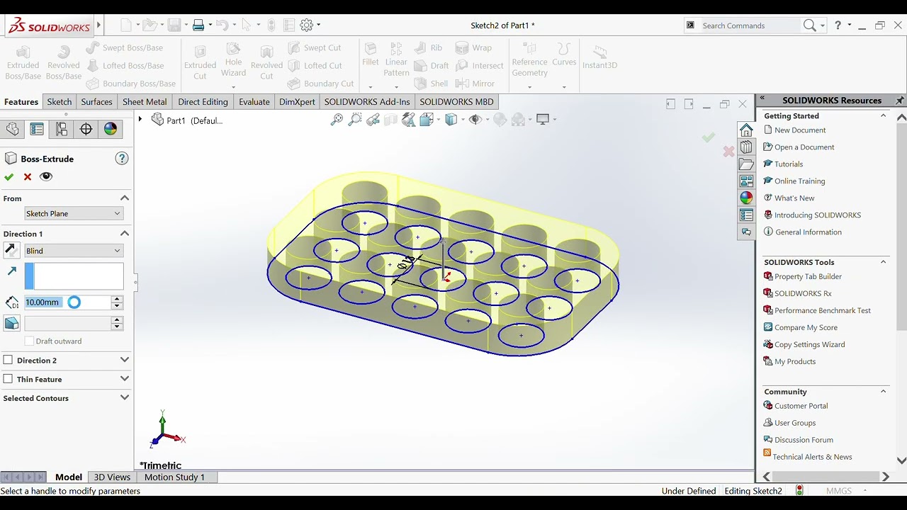
Task: Select the Motion Study 1 tab
Action: pyautogui.click(x=174, y=477)
